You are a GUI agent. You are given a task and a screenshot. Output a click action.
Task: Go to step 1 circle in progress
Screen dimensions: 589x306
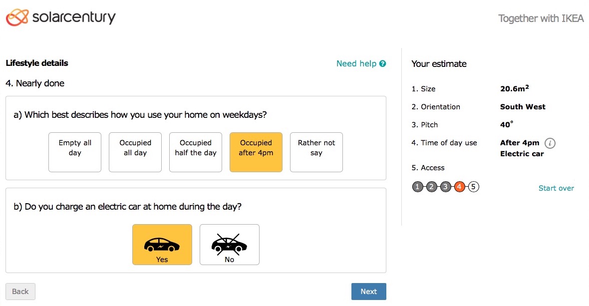(417, 187)
